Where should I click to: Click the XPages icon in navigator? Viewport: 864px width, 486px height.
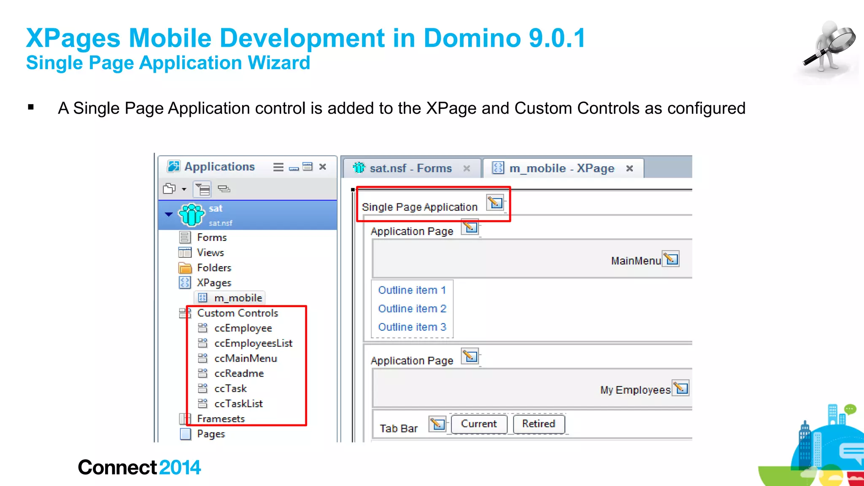(x=185, y=282)
